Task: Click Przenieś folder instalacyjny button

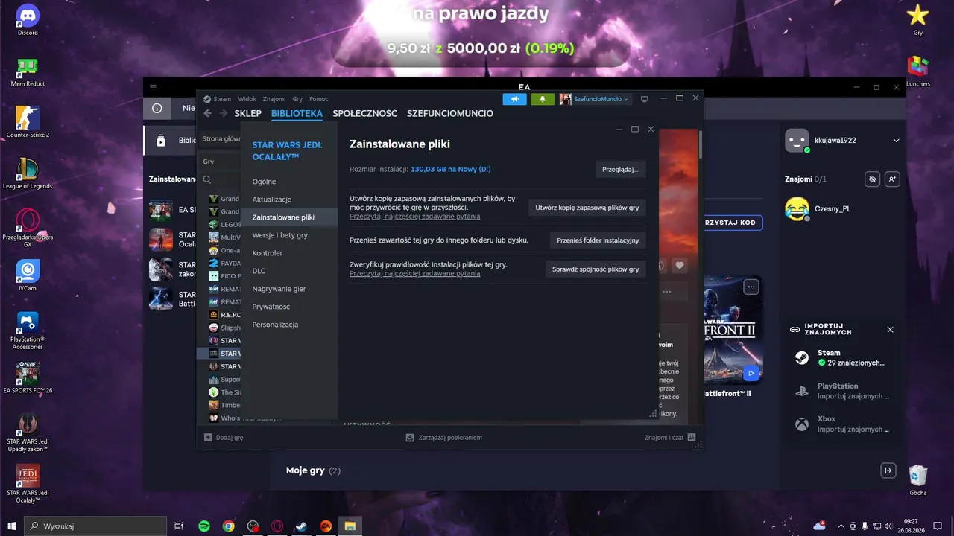Action: coord(598,240)
